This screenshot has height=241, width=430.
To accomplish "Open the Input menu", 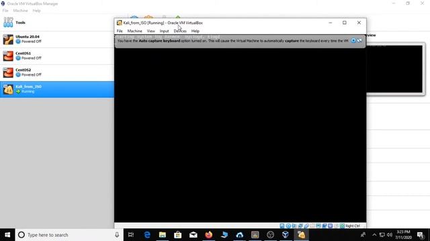I will click(x=164, y=31).
